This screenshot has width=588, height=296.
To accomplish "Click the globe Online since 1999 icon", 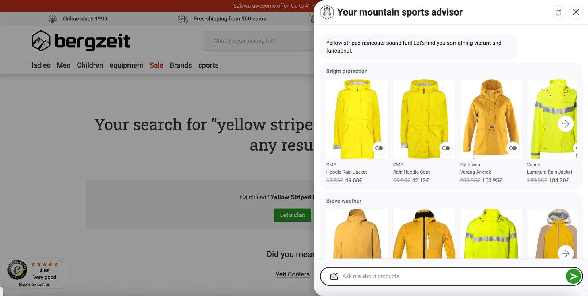I will point(53,19).
